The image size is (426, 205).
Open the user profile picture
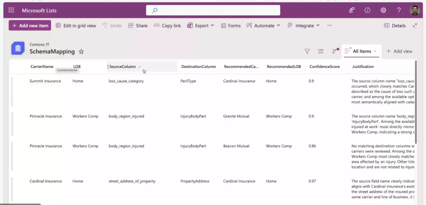(414, 10)
